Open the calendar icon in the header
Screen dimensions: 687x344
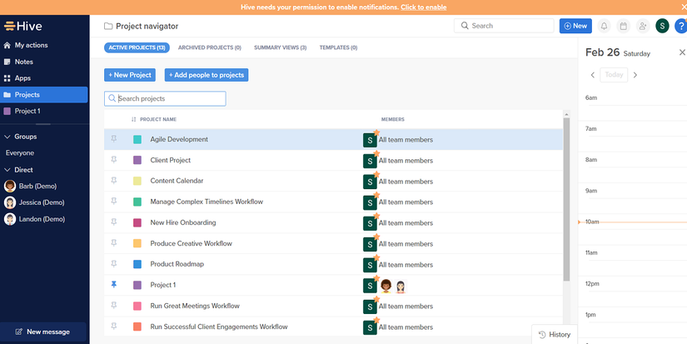click(623, 26)
